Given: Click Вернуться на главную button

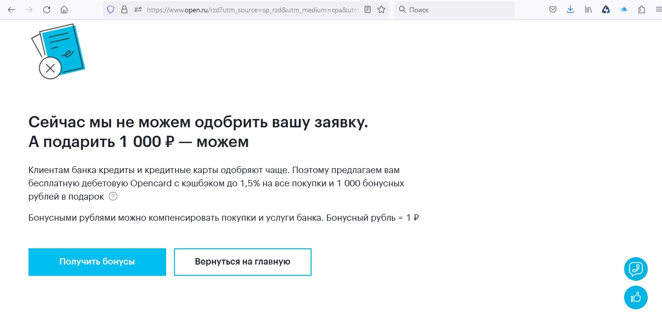Looking at the screenshot, I should [242, 262].
